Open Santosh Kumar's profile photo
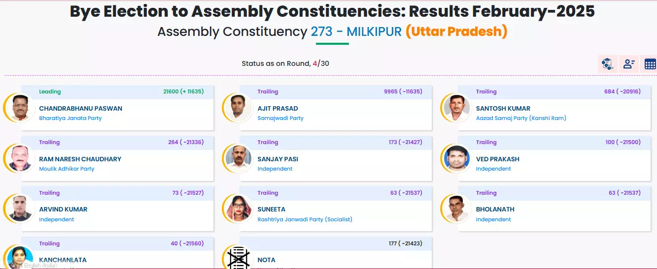657x269 pixels. pos(457,107)
